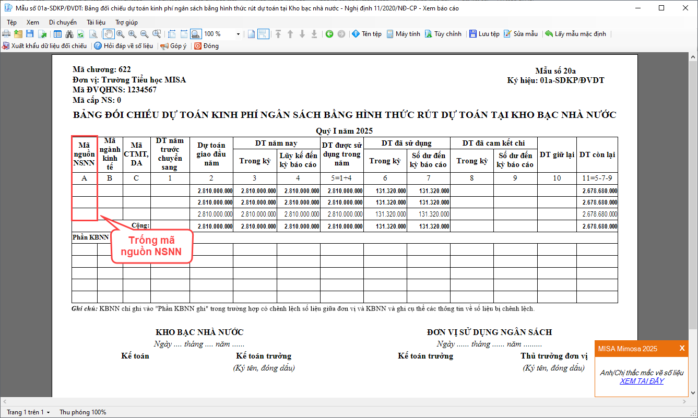Switch to single page view icon

[252, 34]
